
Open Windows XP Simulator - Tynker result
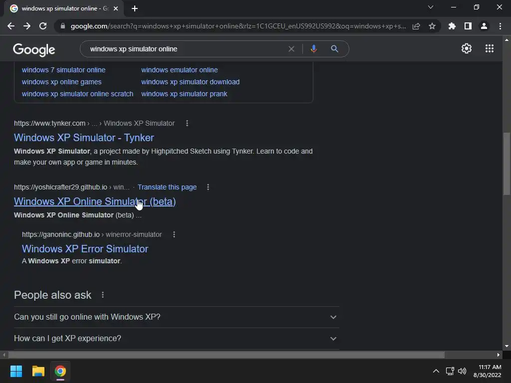[x=84, y=138]
